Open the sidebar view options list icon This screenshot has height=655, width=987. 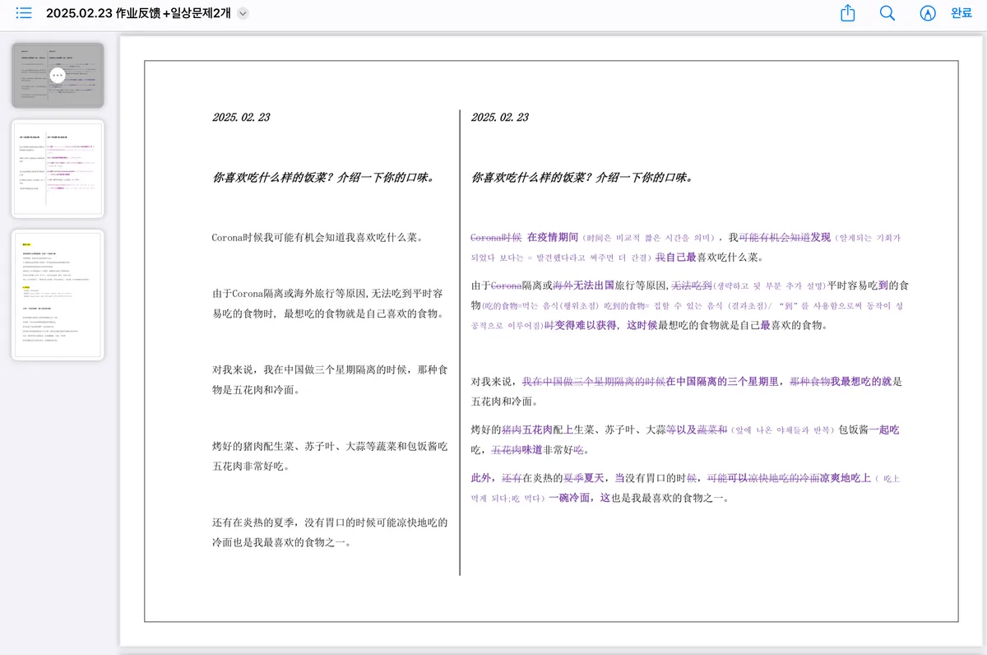pos(24,13)
